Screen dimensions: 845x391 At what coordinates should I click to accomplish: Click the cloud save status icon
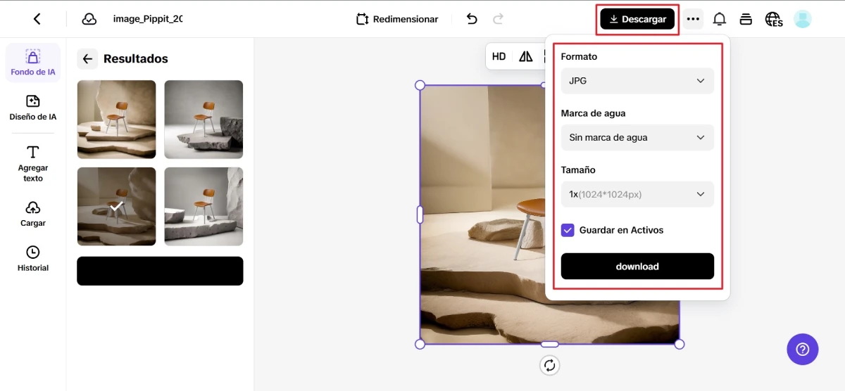click(89, 19)
